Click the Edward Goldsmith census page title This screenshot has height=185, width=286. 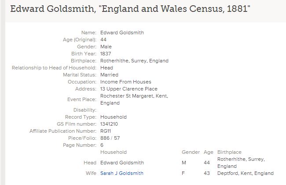[x=130, y=9]
